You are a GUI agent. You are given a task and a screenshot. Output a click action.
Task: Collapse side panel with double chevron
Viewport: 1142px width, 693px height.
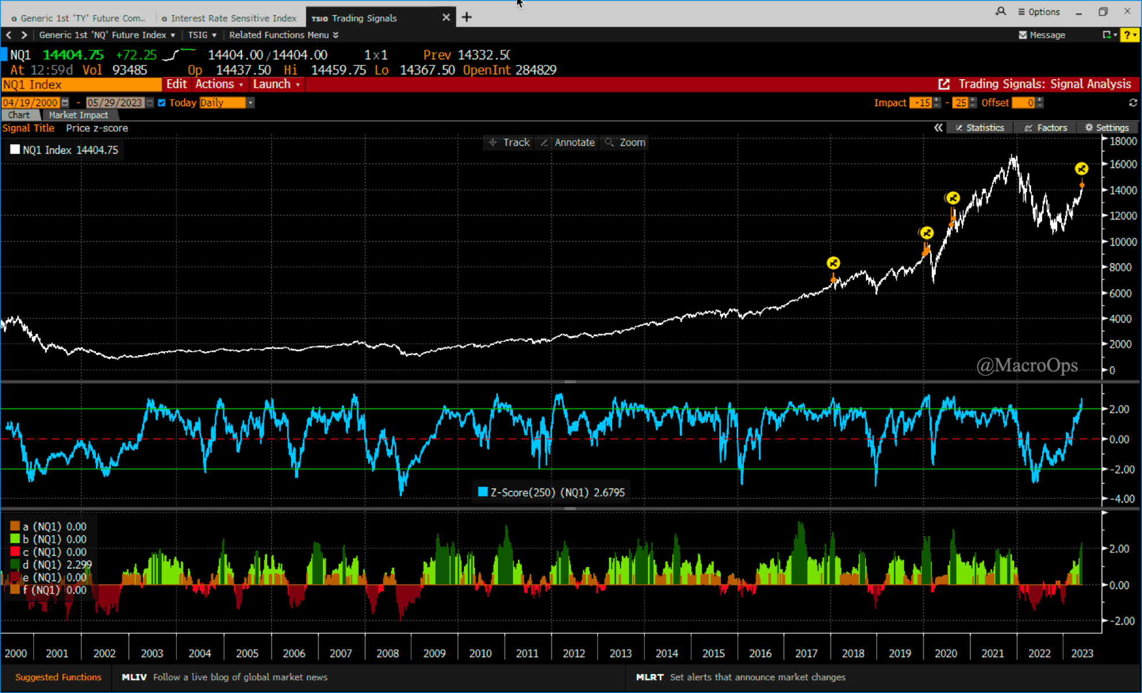tap(938, 128)
